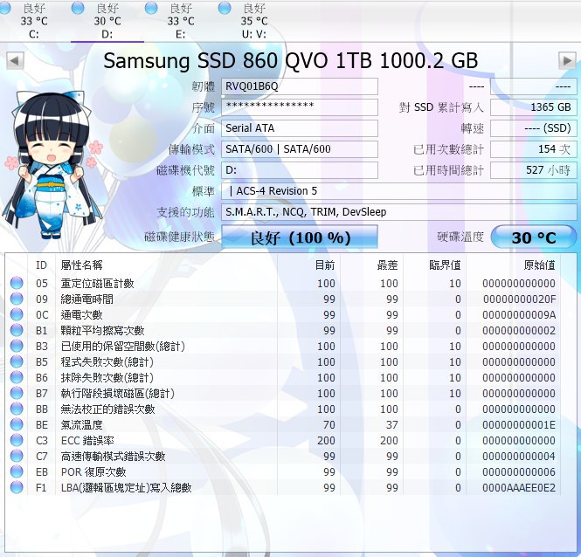Select the C: drive tab
Image resolution: width=581 pixels, height=557 pixels.
pos(33,21)
